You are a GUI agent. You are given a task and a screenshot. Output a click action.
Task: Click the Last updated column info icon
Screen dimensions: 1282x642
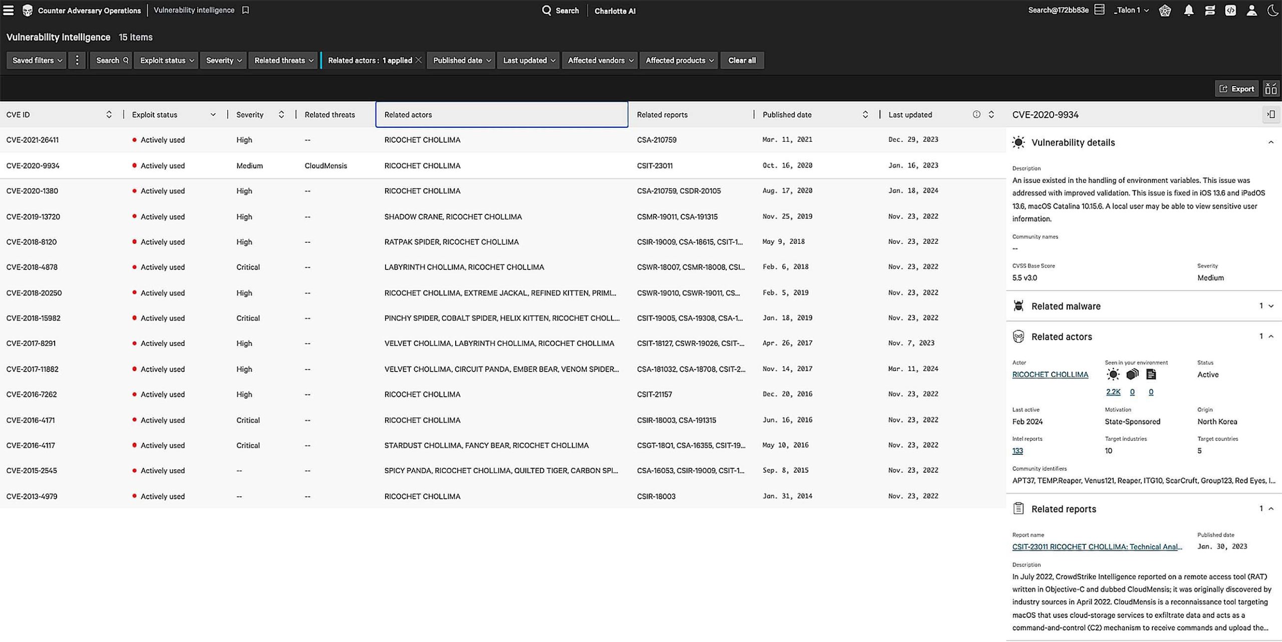point(976,115)
